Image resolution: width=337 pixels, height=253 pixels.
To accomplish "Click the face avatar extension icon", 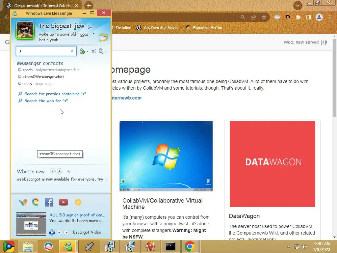I will [x=288, y=17].
